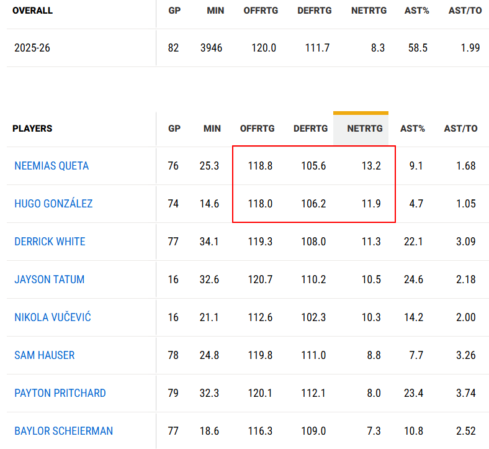
Task: Open Neemias Queta player link
Action: click(52, 166)
